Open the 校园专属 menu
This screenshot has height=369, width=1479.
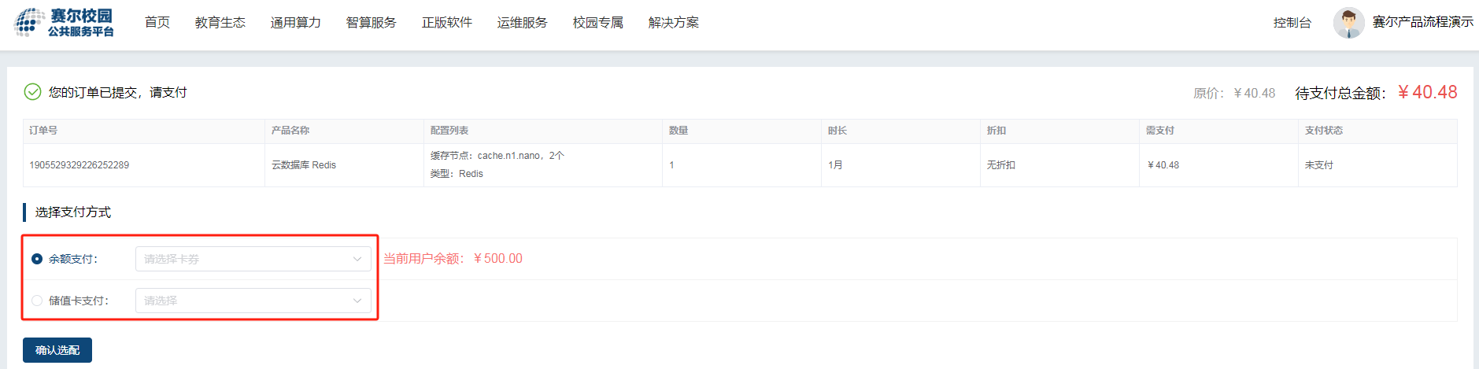[598, 23]
